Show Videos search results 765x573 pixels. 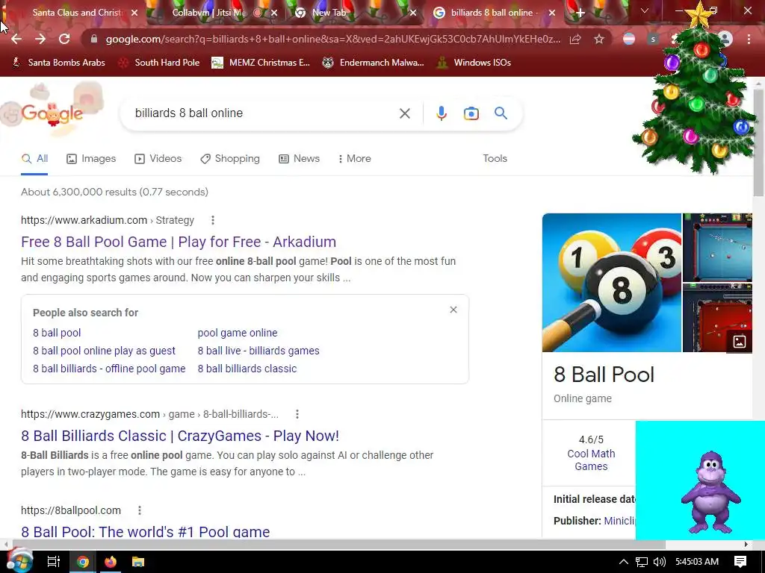[x=158, y=159]
